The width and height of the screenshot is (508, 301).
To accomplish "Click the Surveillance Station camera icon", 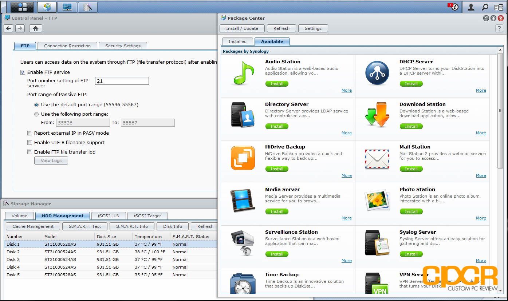I will click(x=243, y=243).
